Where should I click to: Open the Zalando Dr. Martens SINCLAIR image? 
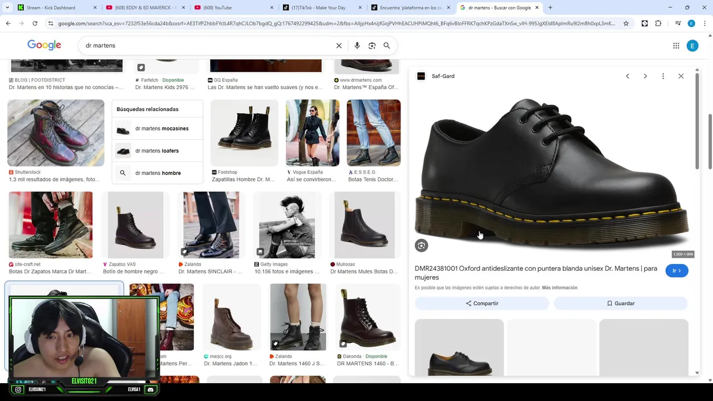pos(211,225)
